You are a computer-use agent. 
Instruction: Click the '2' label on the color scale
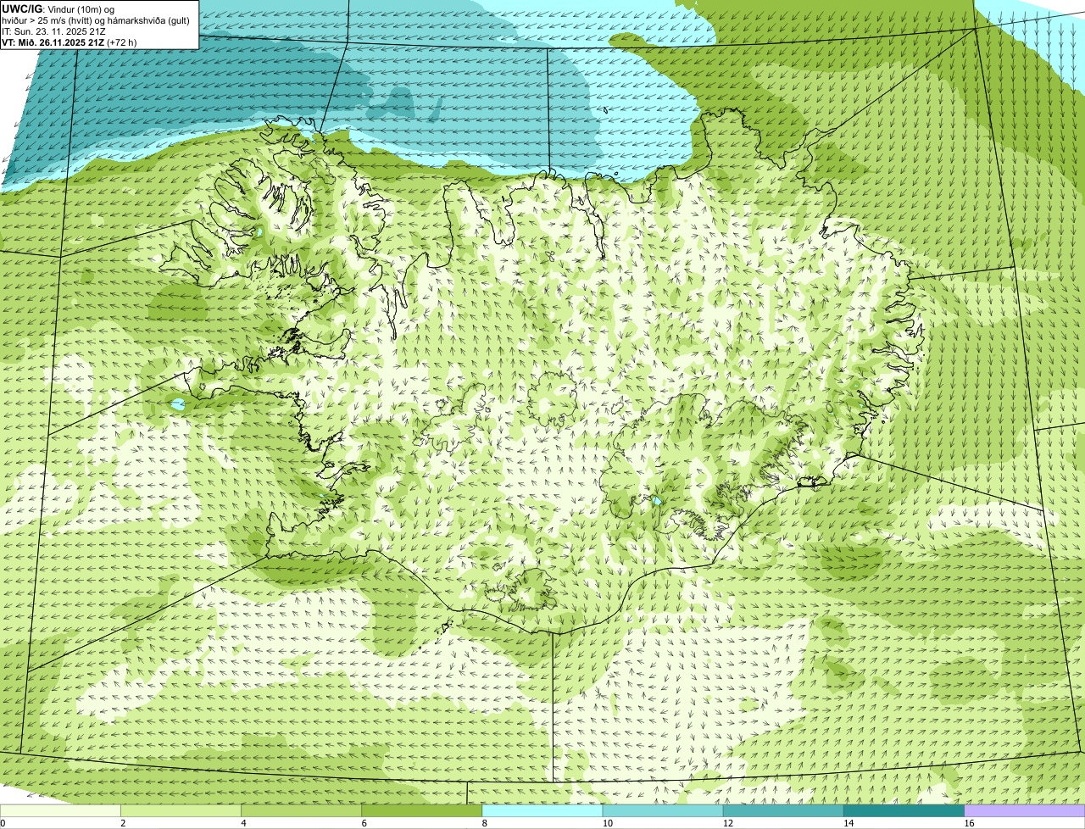point(123,823)
